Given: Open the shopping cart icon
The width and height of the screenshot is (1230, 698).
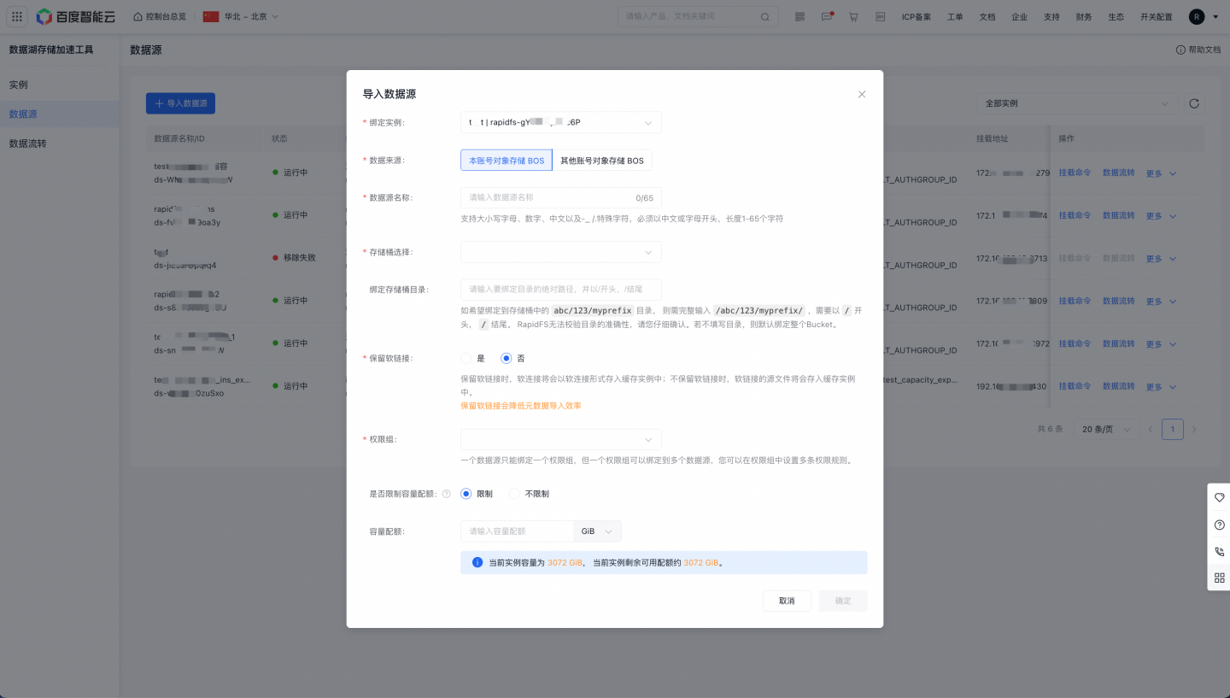Looking at the screenshot, I should [853, 16].
